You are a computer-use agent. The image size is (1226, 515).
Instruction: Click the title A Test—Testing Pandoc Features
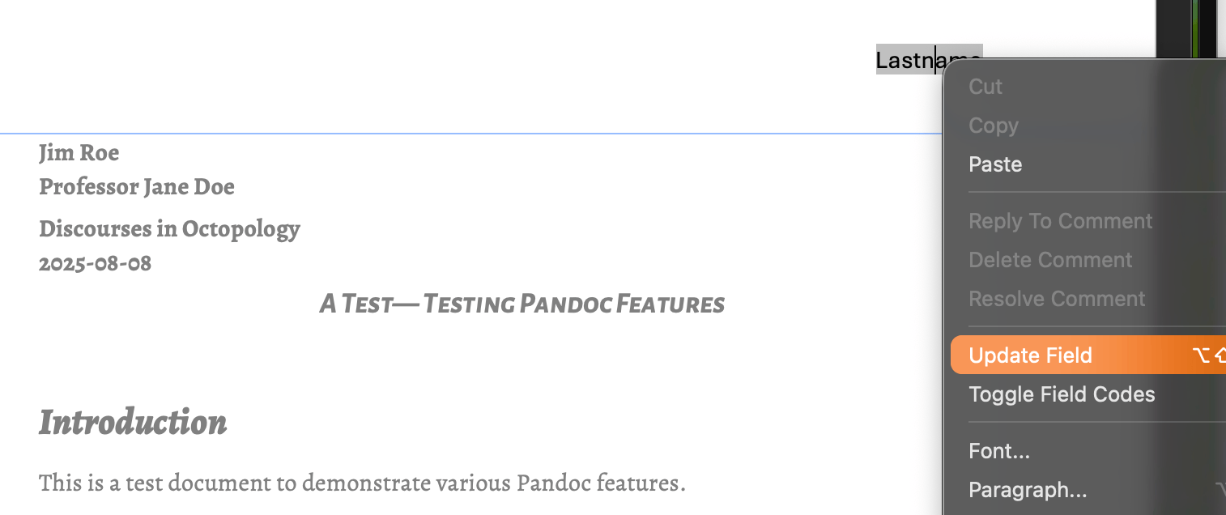(521, 304)
